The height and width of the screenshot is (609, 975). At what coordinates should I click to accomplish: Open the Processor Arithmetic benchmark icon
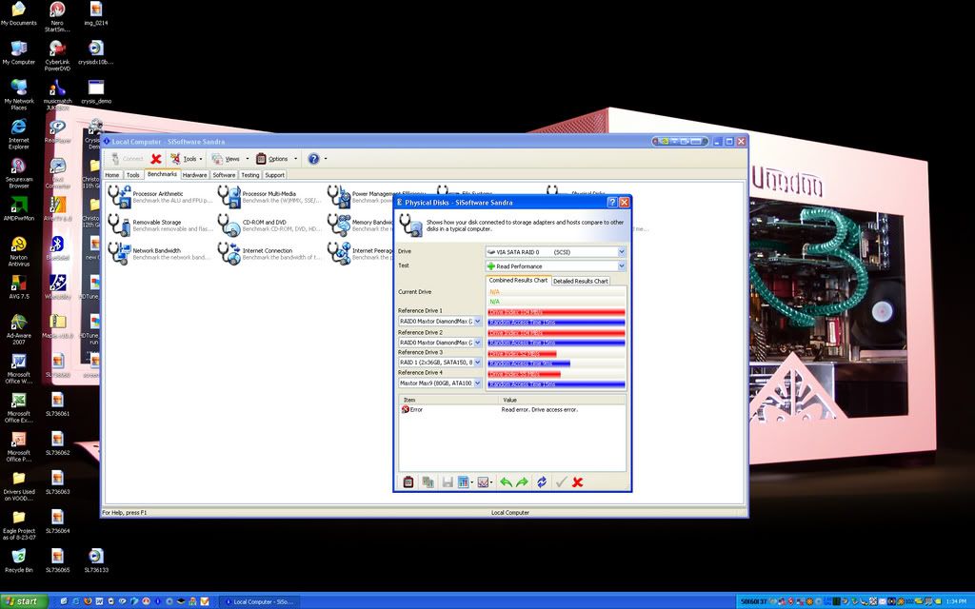119,196
